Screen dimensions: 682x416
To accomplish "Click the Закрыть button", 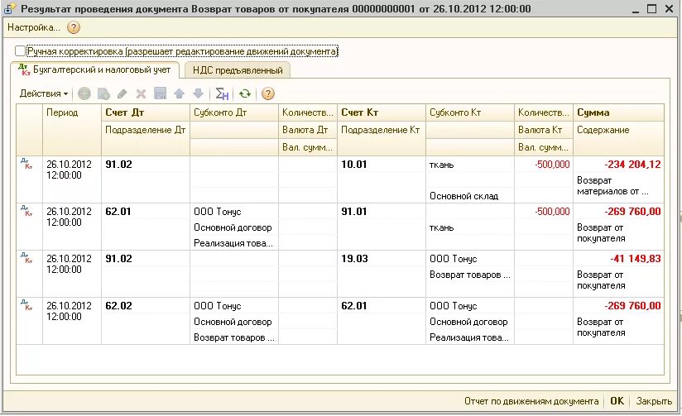I will pos(654,401).
